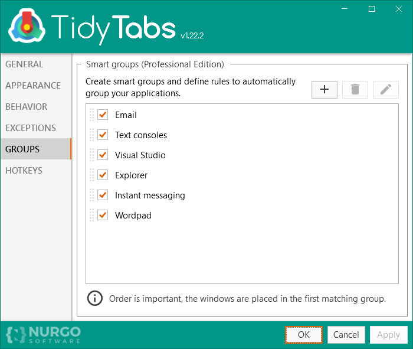
Task: Select the Email group label
Action: point(126,115)
